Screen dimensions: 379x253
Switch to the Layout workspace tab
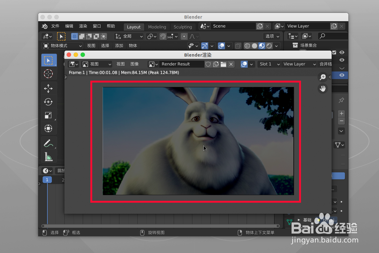click(134, 27)
